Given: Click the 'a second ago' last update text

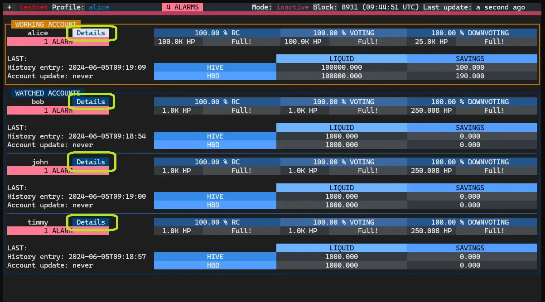Looking at the screenshot, I should [x=500, y=7].
